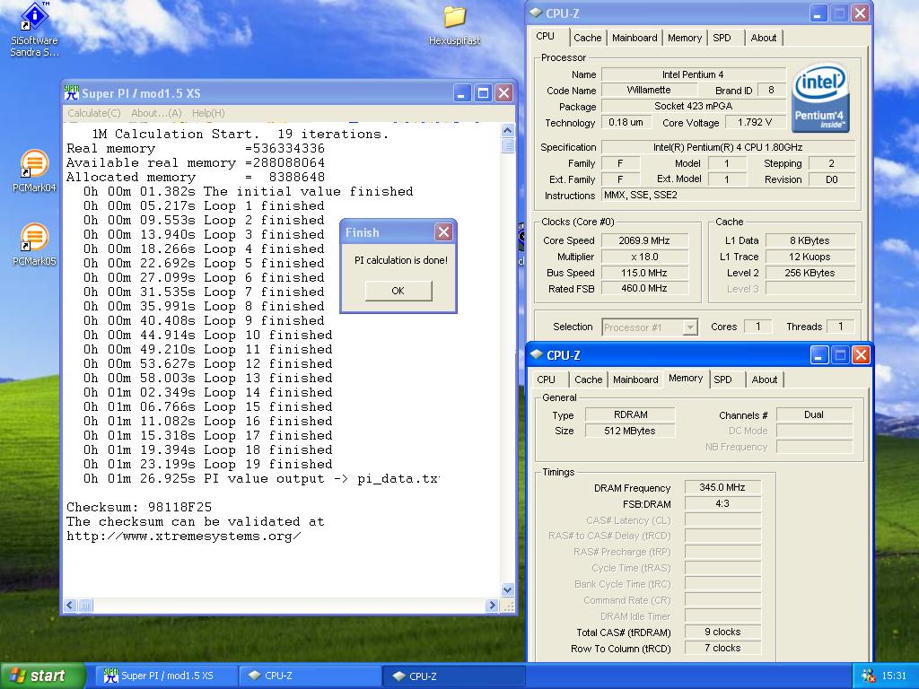Open About tab in upper CPU-Z
The image size is (919, 689).
[764, 38]
